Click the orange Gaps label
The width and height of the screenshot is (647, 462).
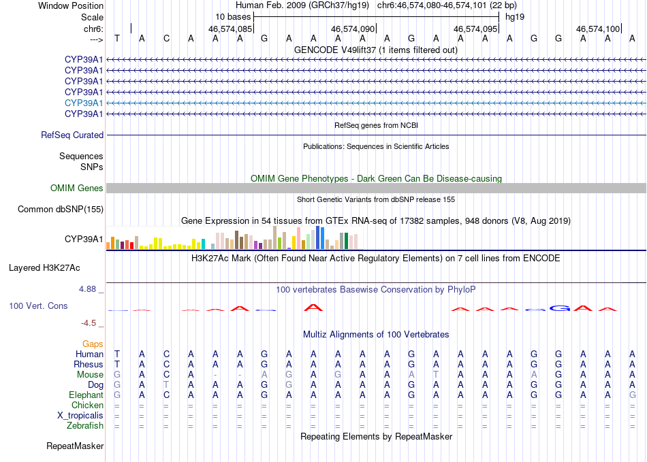[93, 344]
